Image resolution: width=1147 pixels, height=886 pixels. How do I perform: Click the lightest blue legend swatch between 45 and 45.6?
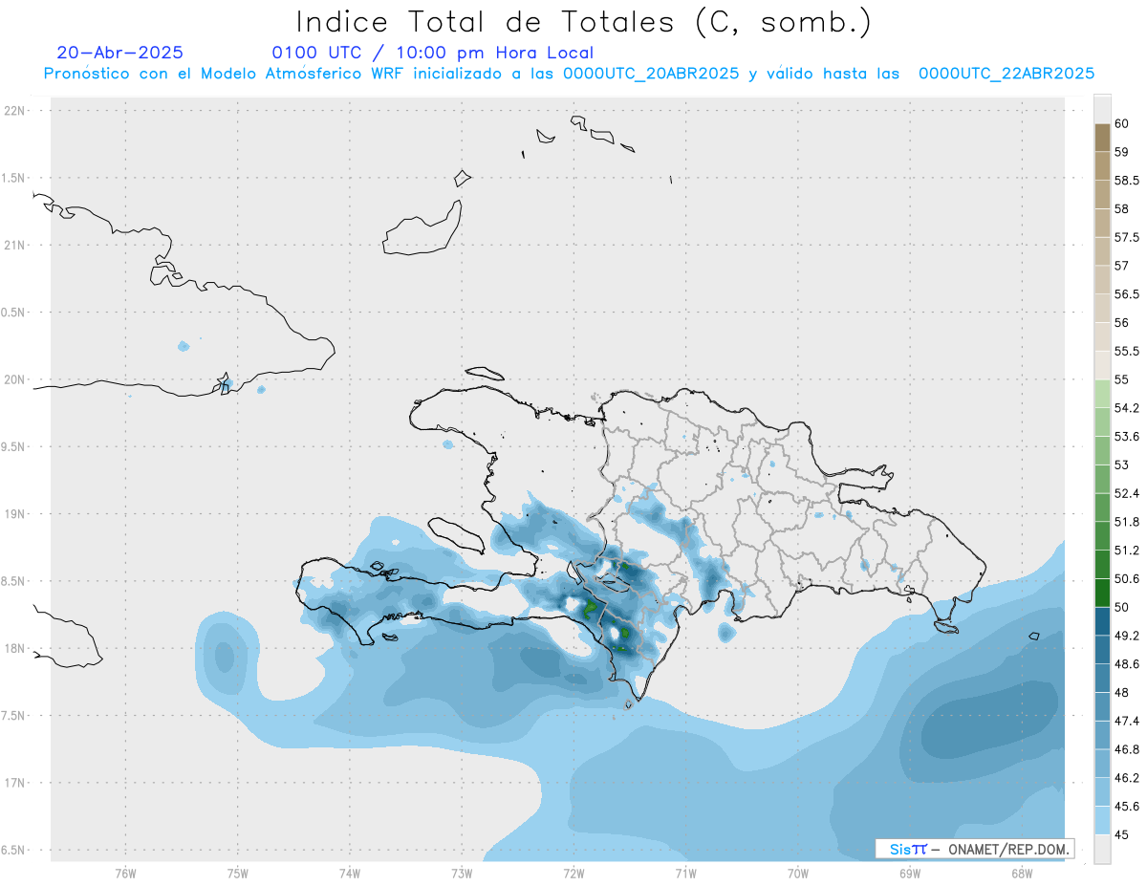coord(1102,820)
